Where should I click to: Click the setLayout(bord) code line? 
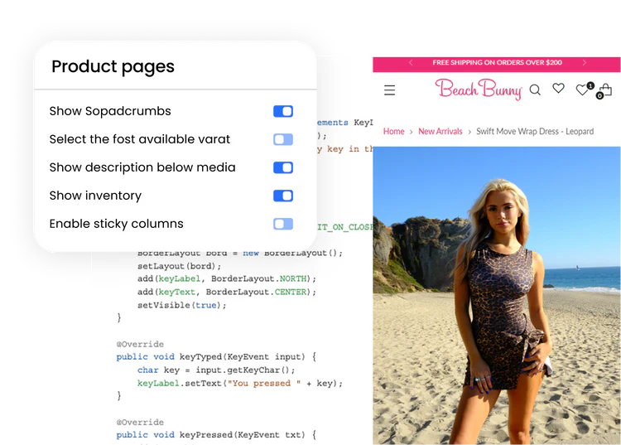pyautogui.click(x=179, y=266)
